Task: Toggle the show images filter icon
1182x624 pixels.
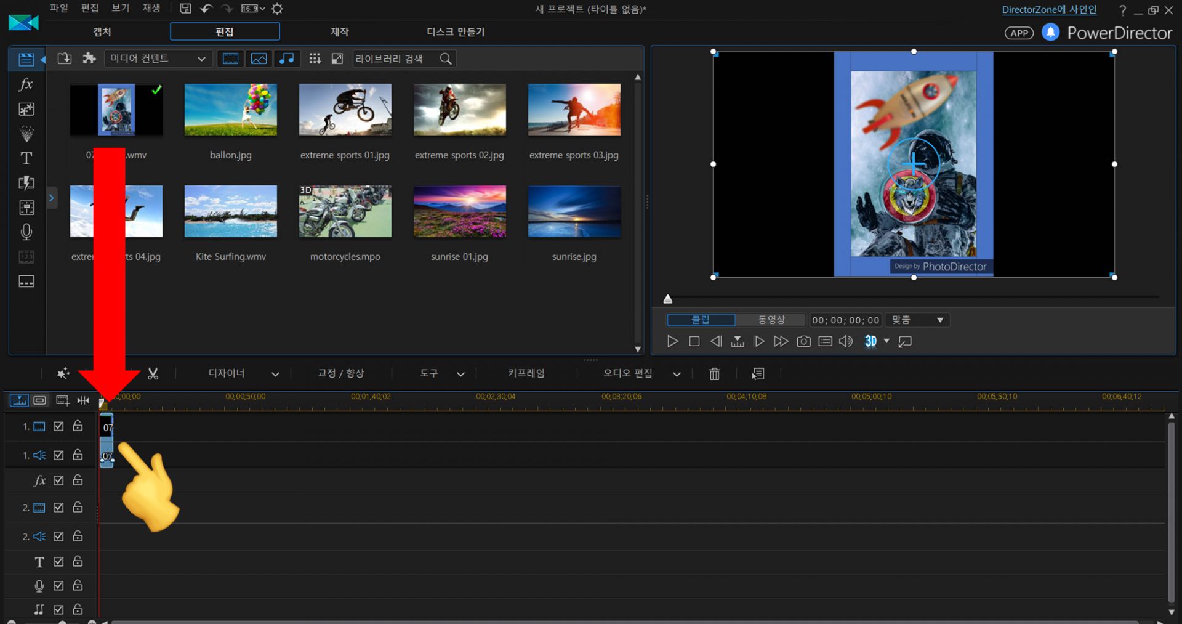Action: click(x=259, y=59)
